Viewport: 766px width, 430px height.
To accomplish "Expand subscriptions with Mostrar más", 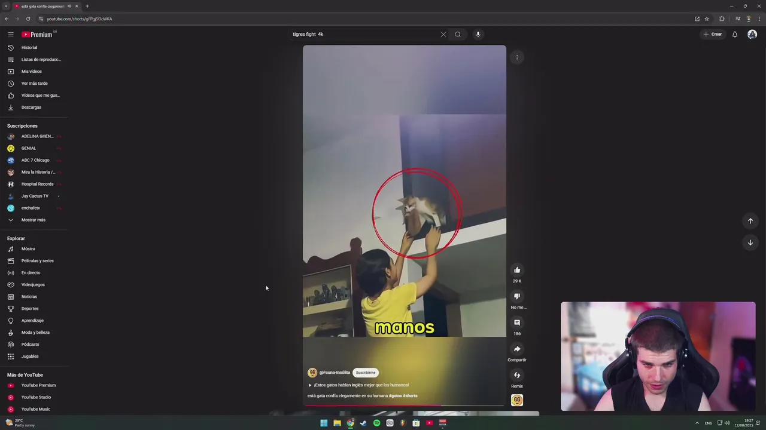I will click(34, 220).
